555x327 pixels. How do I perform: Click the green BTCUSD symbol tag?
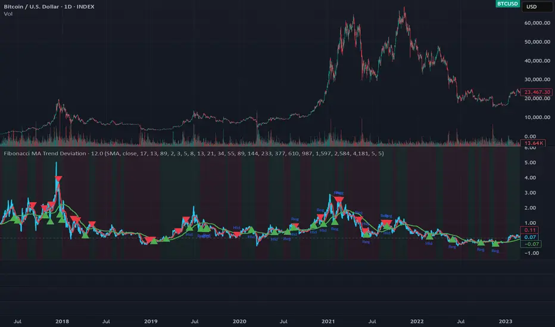507,4
